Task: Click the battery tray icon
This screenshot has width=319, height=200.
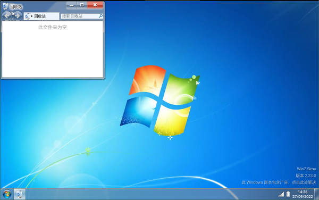Action: click(x=288, y=194)
